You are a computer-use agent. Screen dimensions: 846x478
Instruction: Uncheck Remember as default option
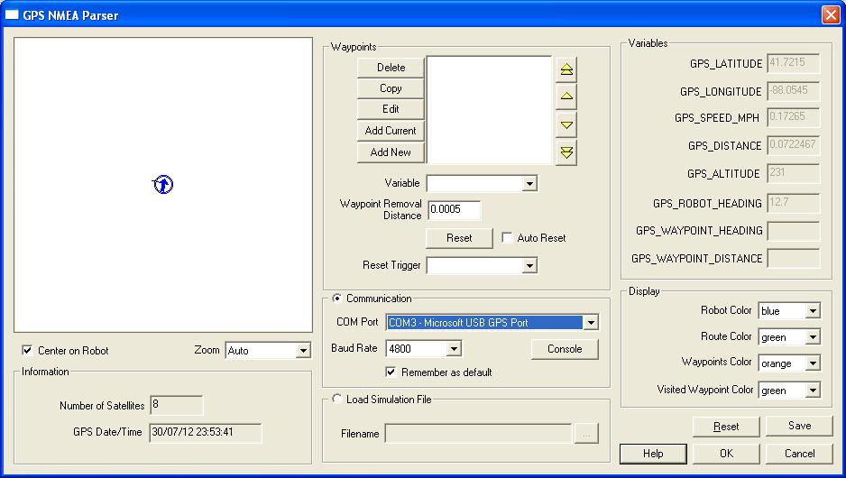[x=391, y=372]
